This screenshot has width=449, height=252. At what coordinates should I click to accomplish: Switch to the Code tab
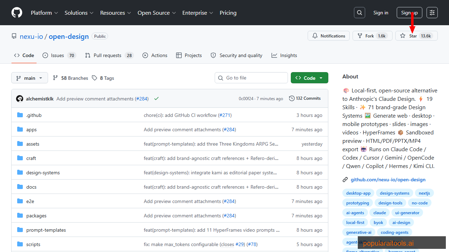pos(24,55)
